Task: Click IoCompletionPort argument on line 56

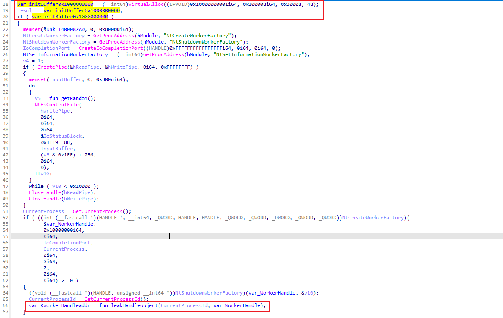Action: [68, 243]
